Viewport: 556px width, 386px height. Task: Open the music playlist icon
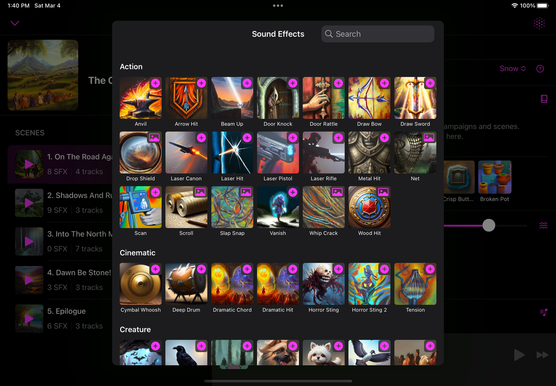(x=543, y=313)
